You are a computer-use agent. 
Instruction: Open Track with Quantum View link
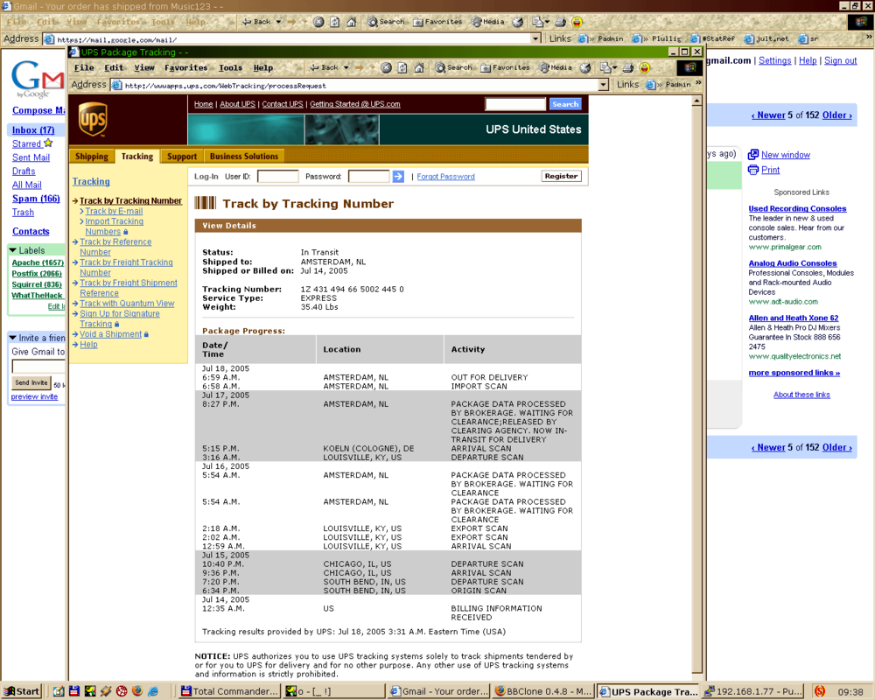(x=127, y=303)
